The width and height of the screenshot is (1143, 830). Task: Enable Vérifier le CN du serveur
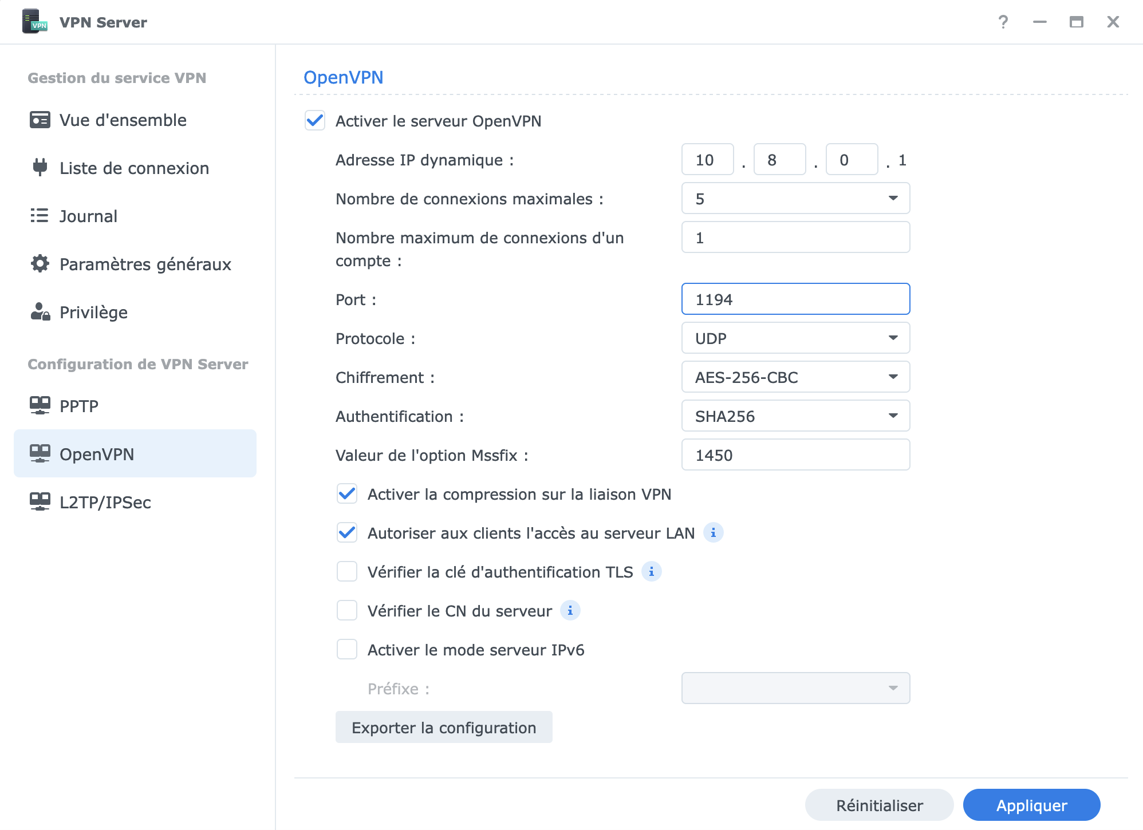[x=347, y=611]
